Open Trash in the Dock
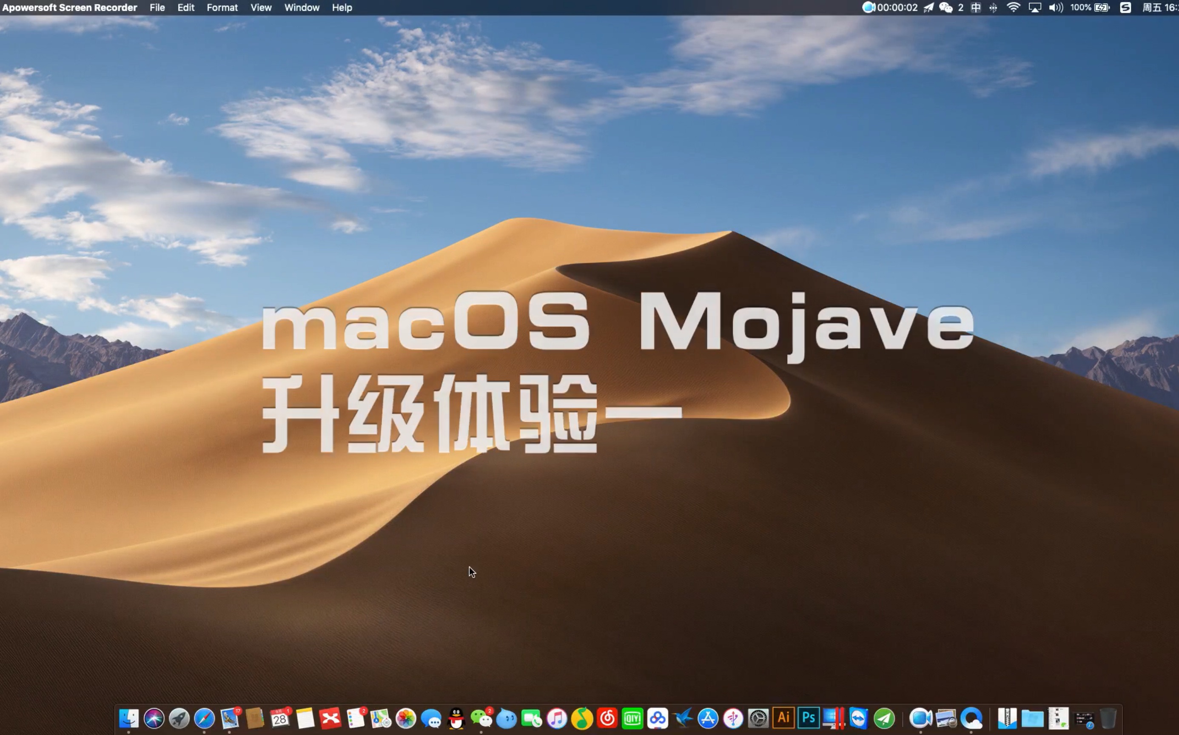The image size is (1179, 735). point(1108,718)
